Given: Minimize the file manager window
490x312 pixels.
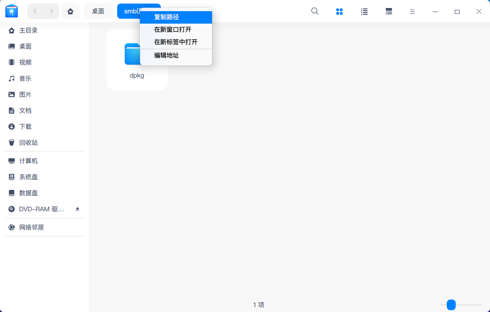Looking at the screenshot, I should click(435, 12).
